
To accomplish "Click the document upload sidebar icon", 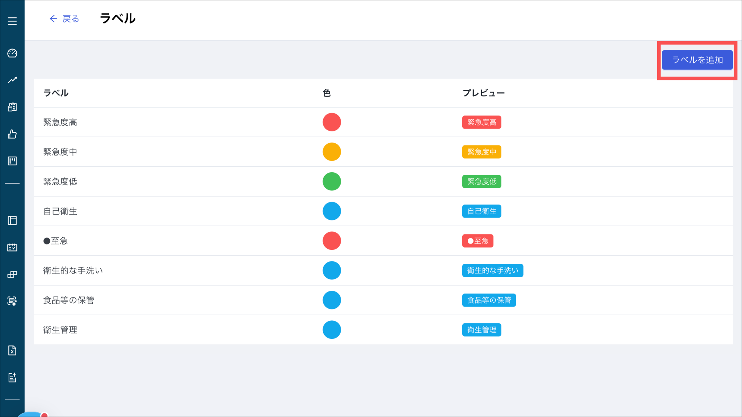I will [12, 378].
